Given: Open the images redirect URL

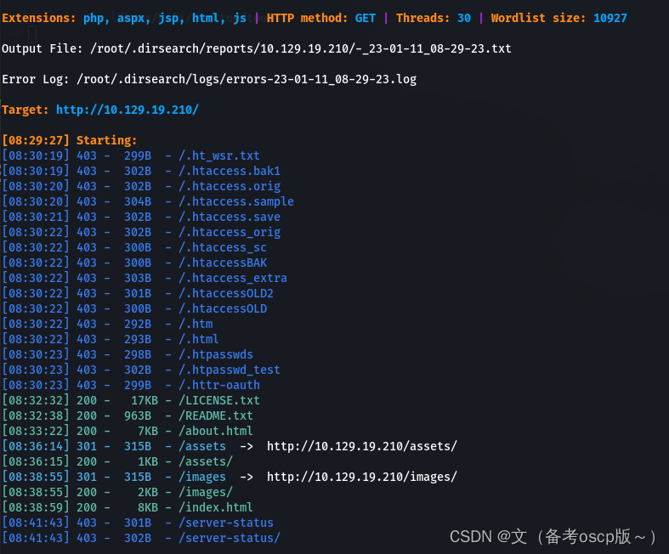Looking at the screenshot, I should (361, 477).
